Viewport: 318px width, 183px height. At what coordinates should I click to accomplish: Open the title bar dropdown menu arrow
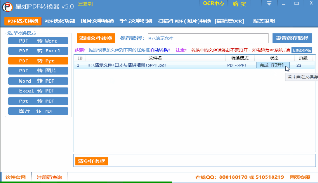tap(269, 4)
